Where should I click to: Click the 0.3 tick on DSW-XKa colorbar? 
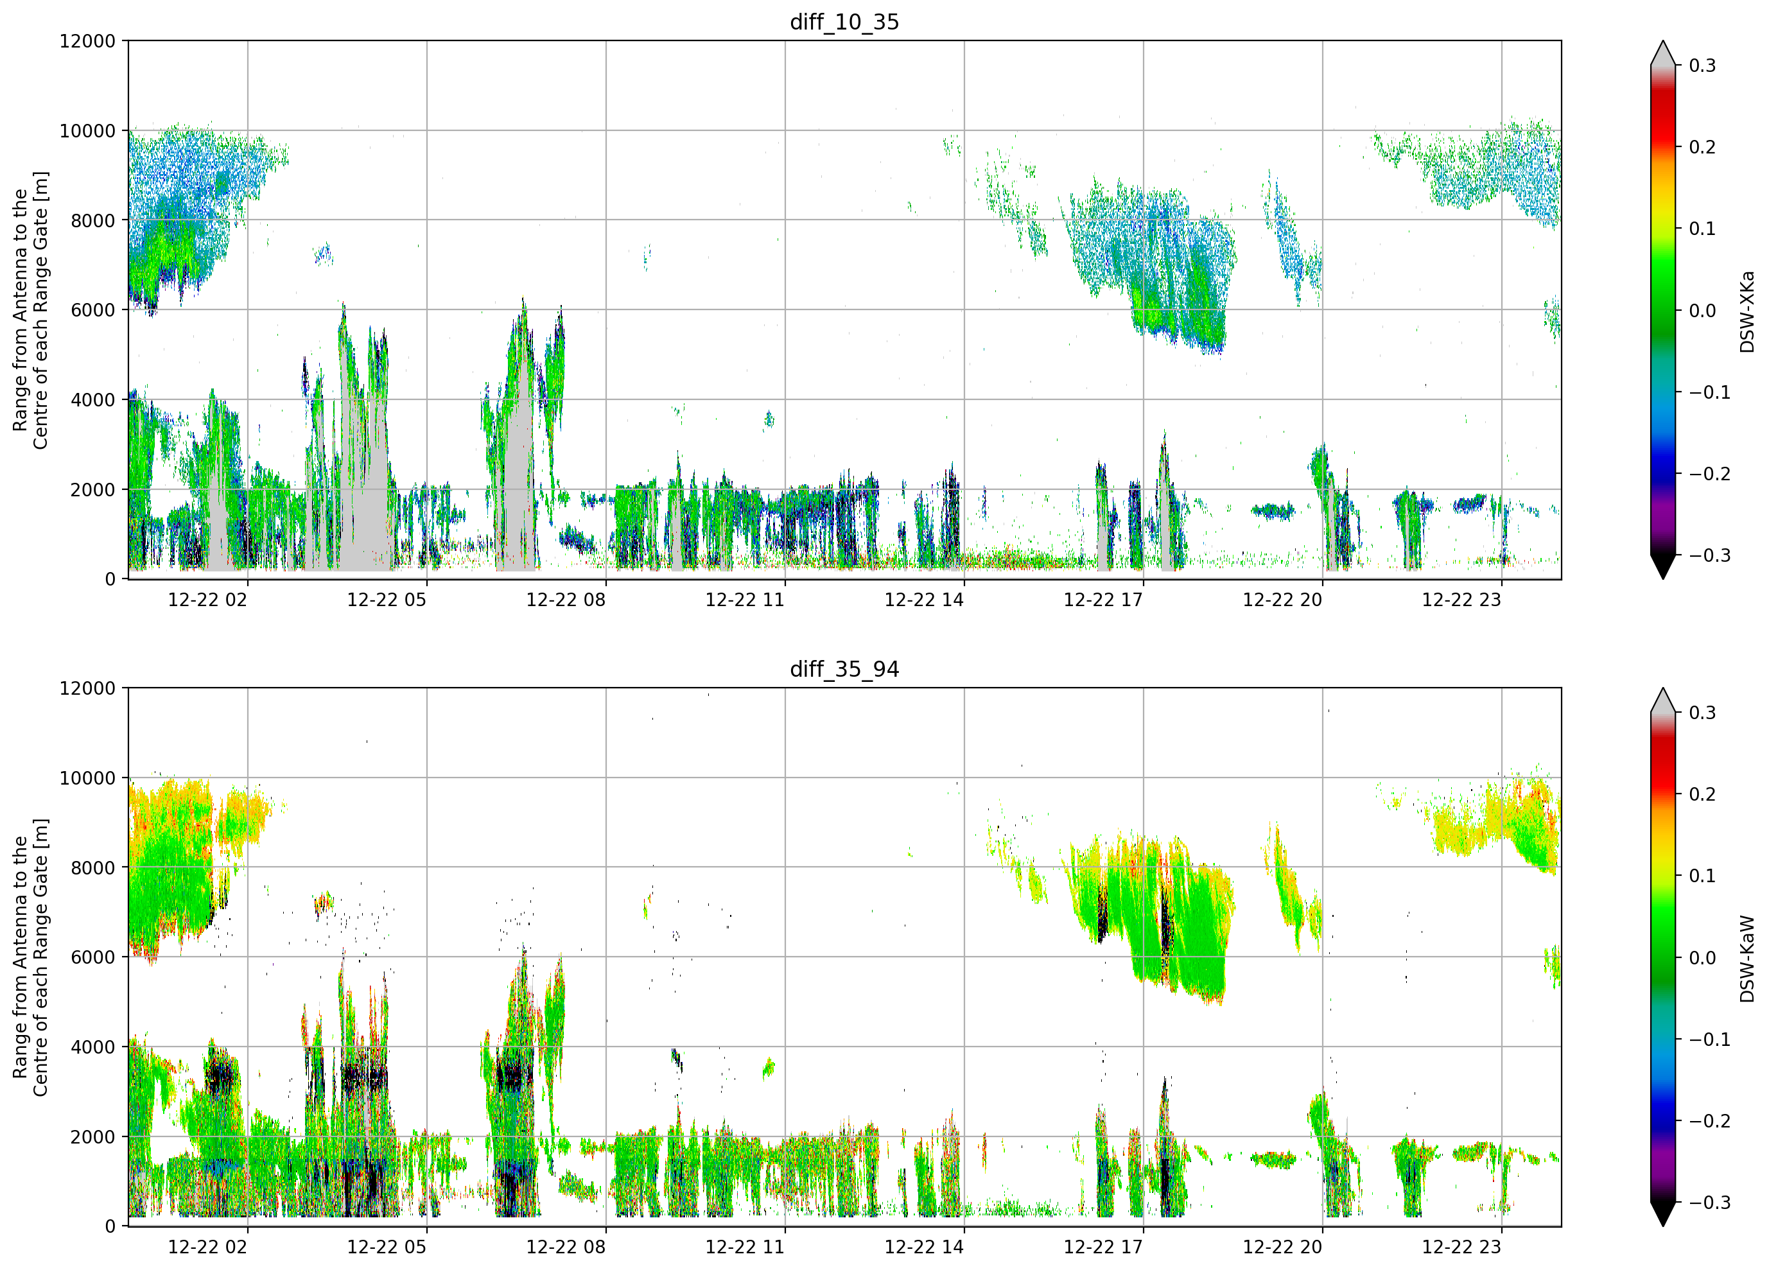pos(1703,65)
